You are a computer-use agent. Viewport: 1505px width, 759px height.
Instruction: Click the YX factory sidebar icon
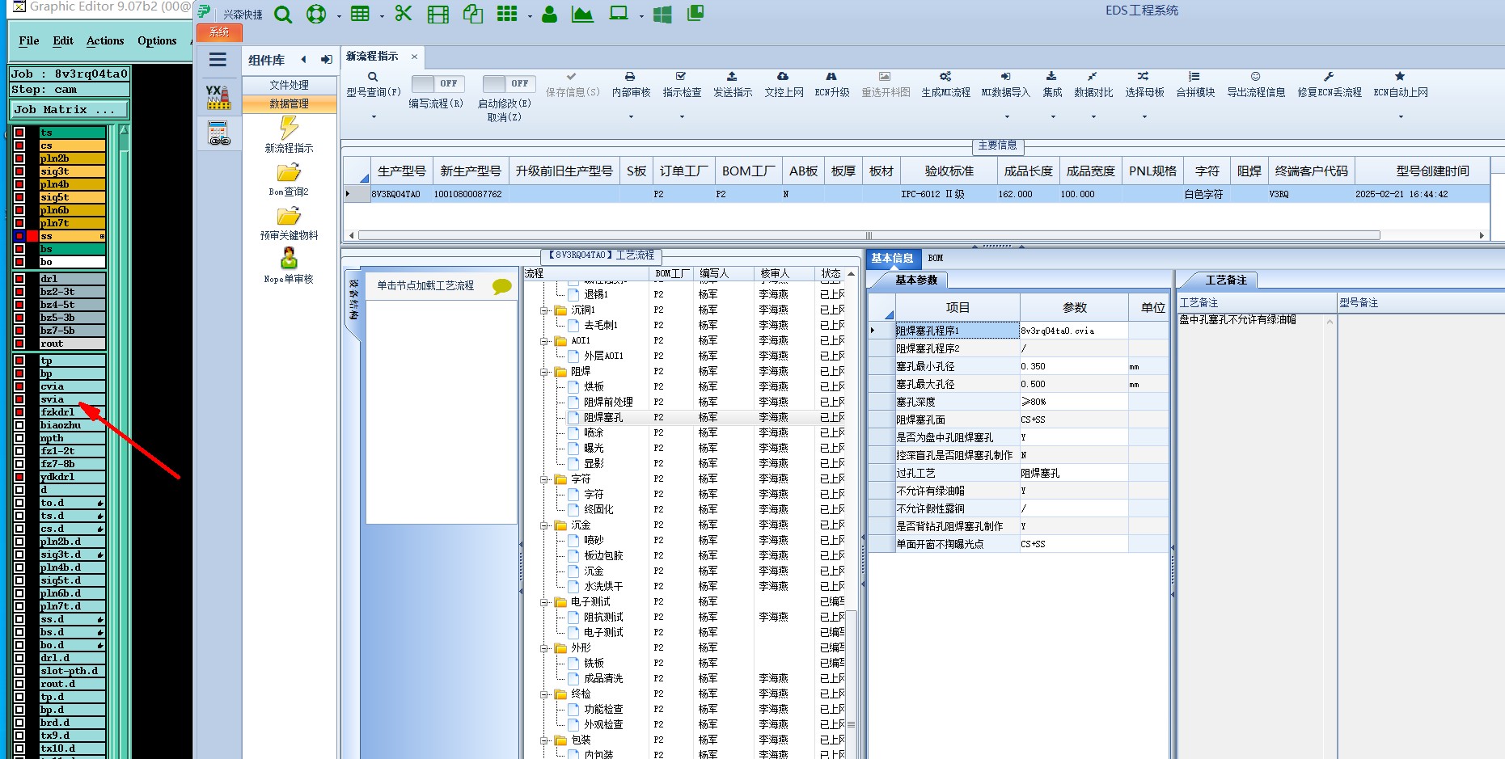218,97
